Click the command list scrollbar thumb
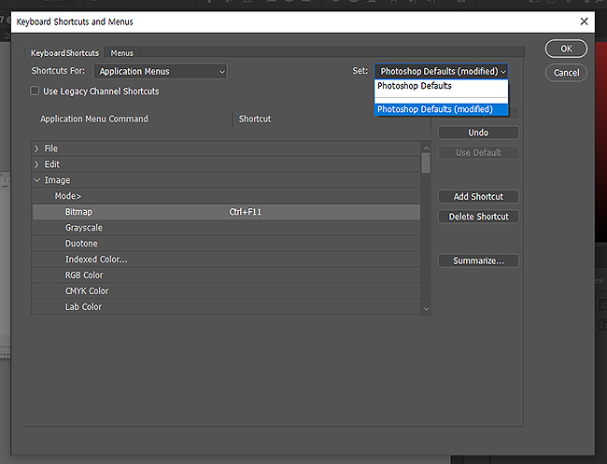Image resolution: width=607 pixels, height=464 pixels. 426,163
